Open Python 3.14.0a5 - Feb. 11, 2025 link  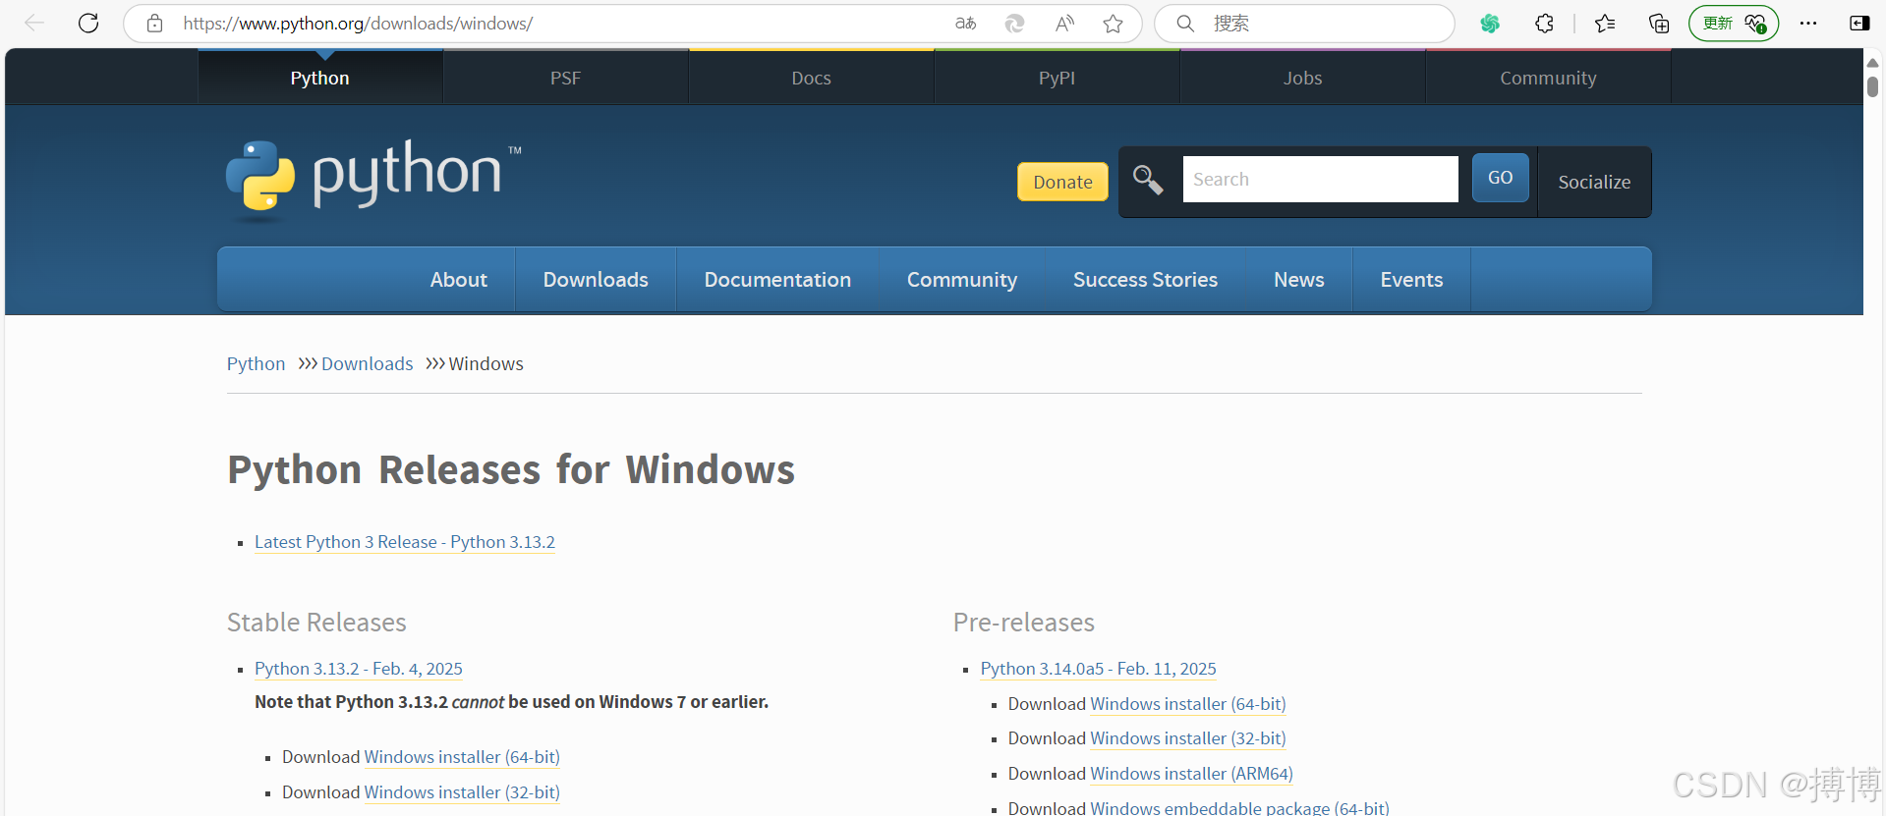pos(1099,669)
